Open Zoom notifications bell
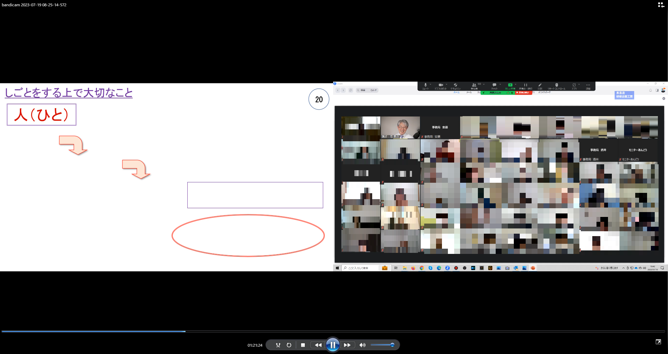Image resolution: width=668 pixels, height=354 pixels. pos(651,90)
